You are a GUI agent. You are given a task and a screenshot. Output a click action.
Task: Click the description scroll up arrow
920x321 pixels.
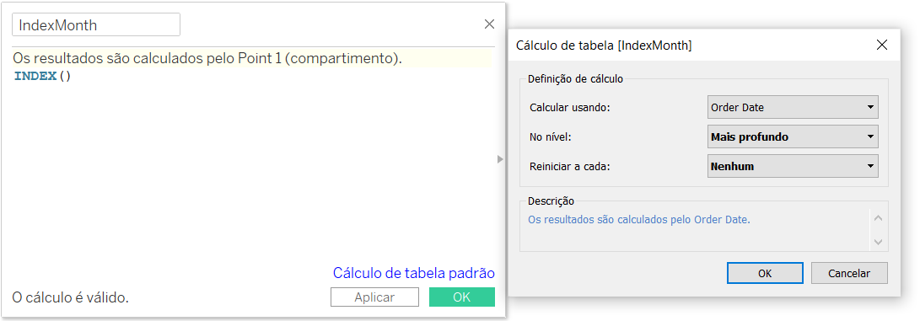(x=878, y=219)
